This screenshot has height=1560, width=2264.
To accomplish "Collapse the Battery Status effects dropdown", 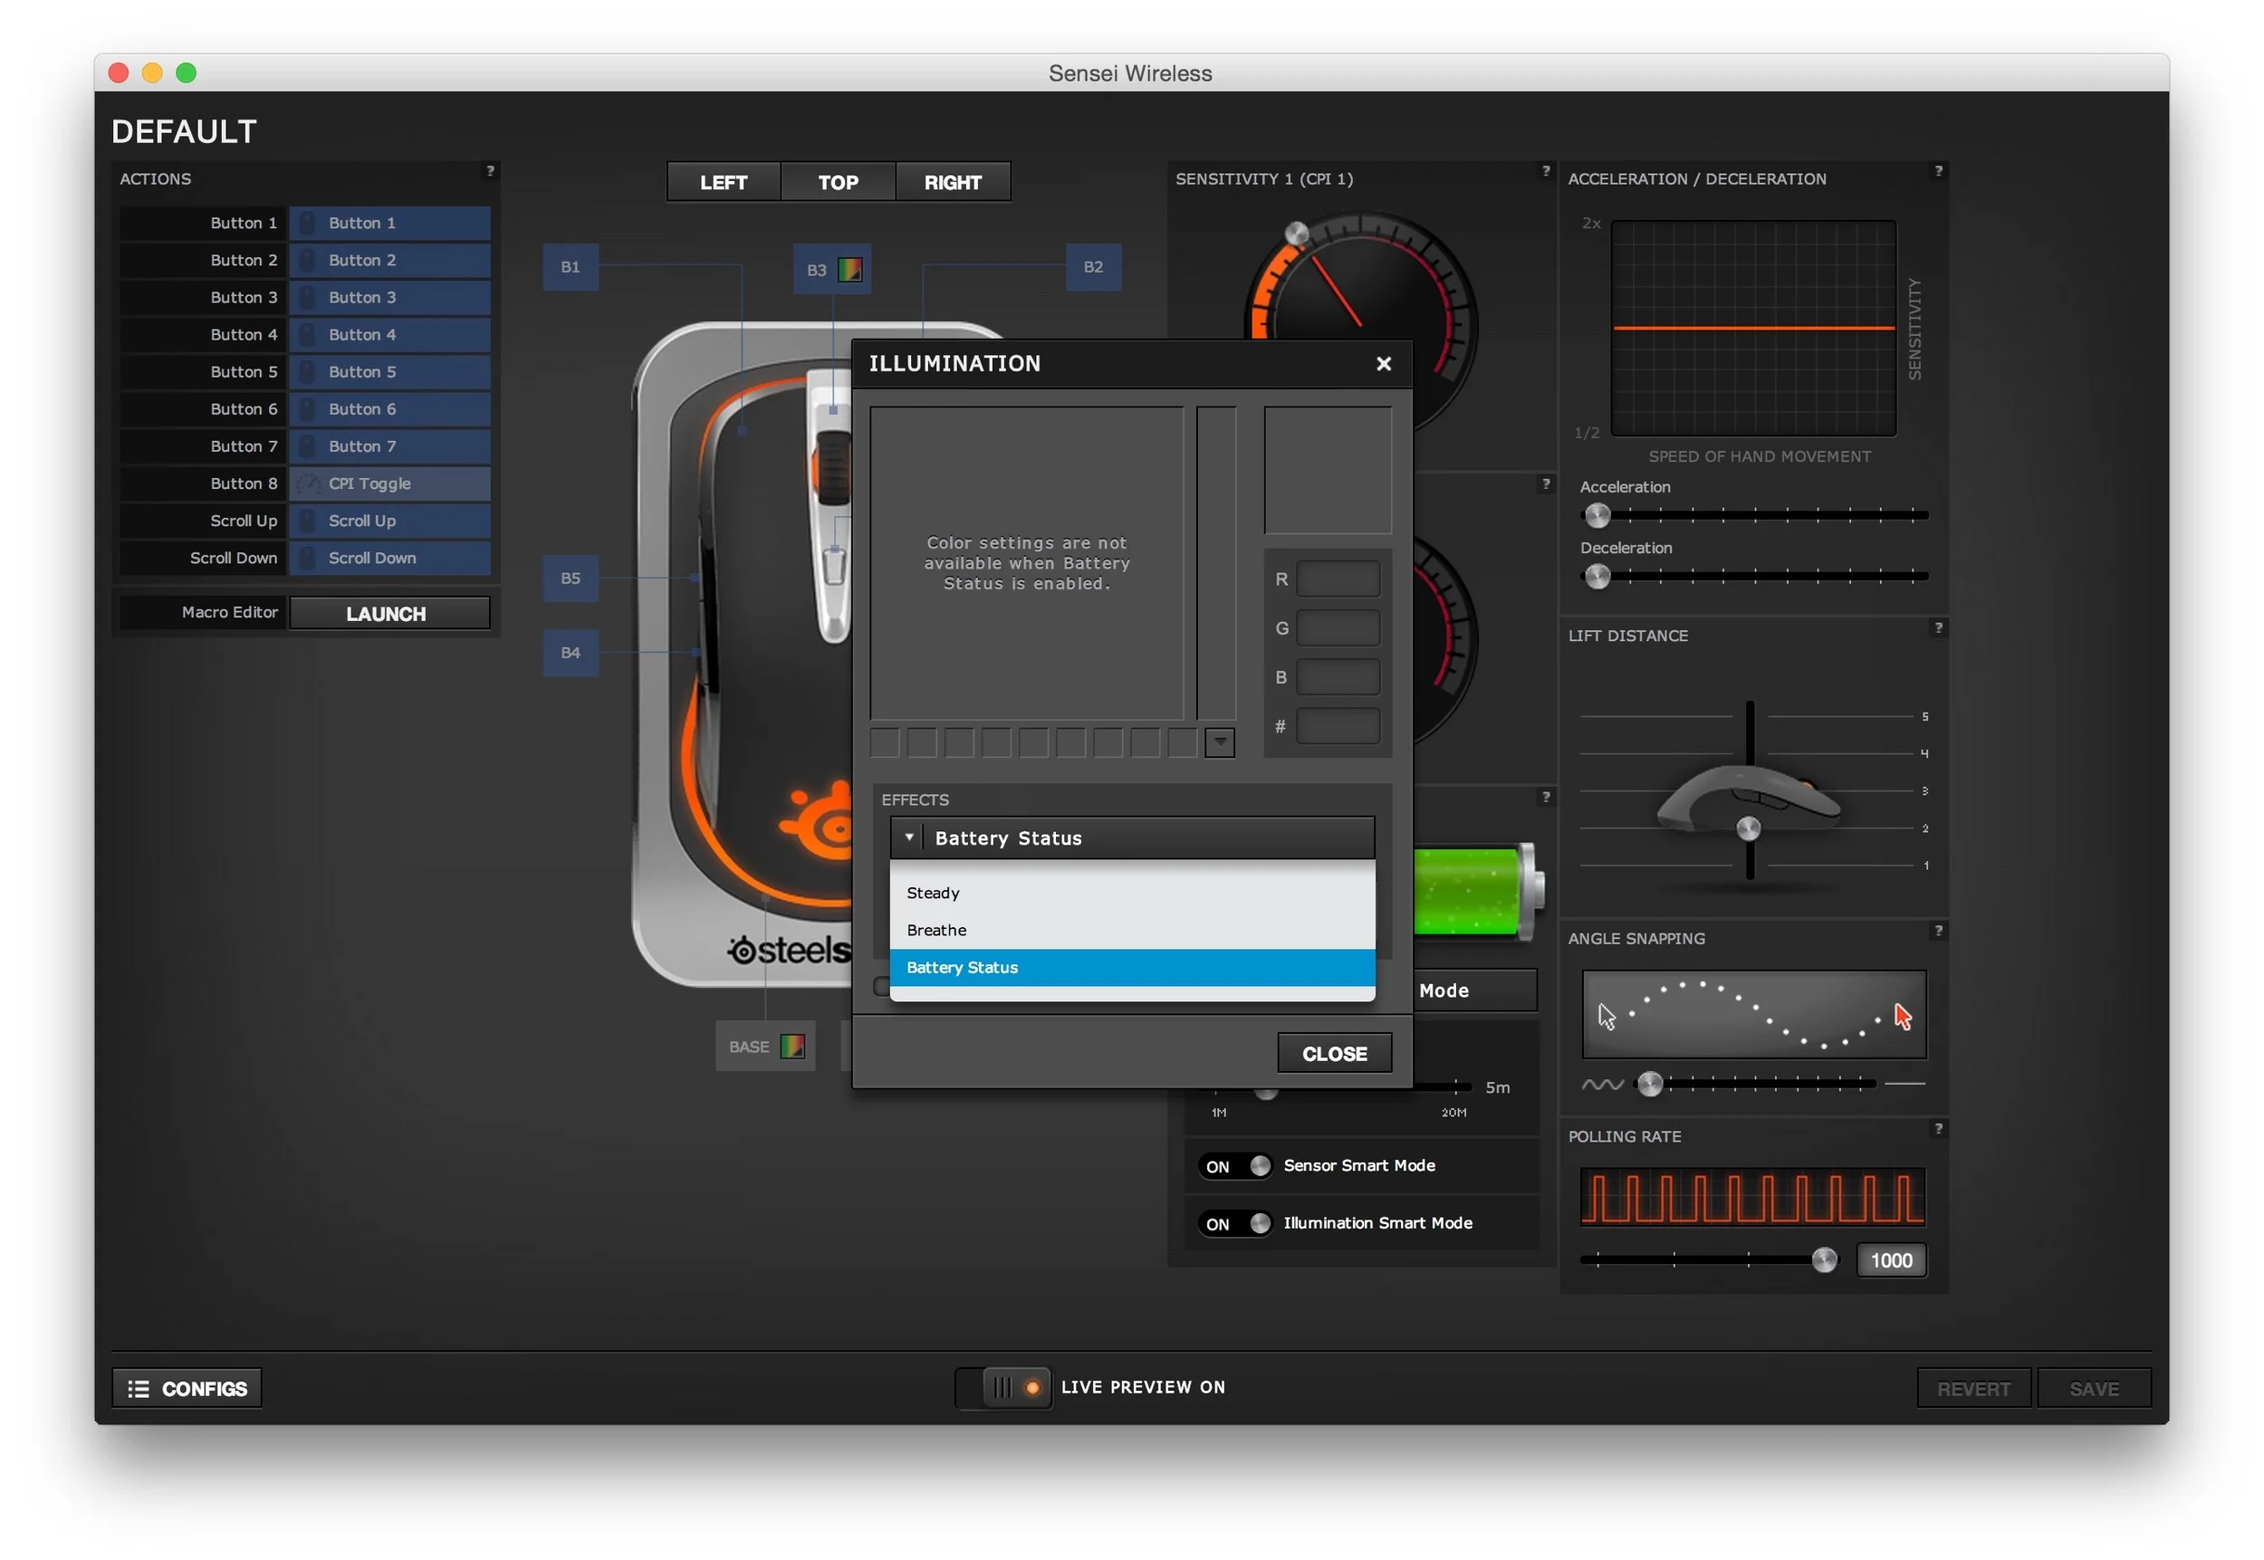I will [x=909, y=837].
